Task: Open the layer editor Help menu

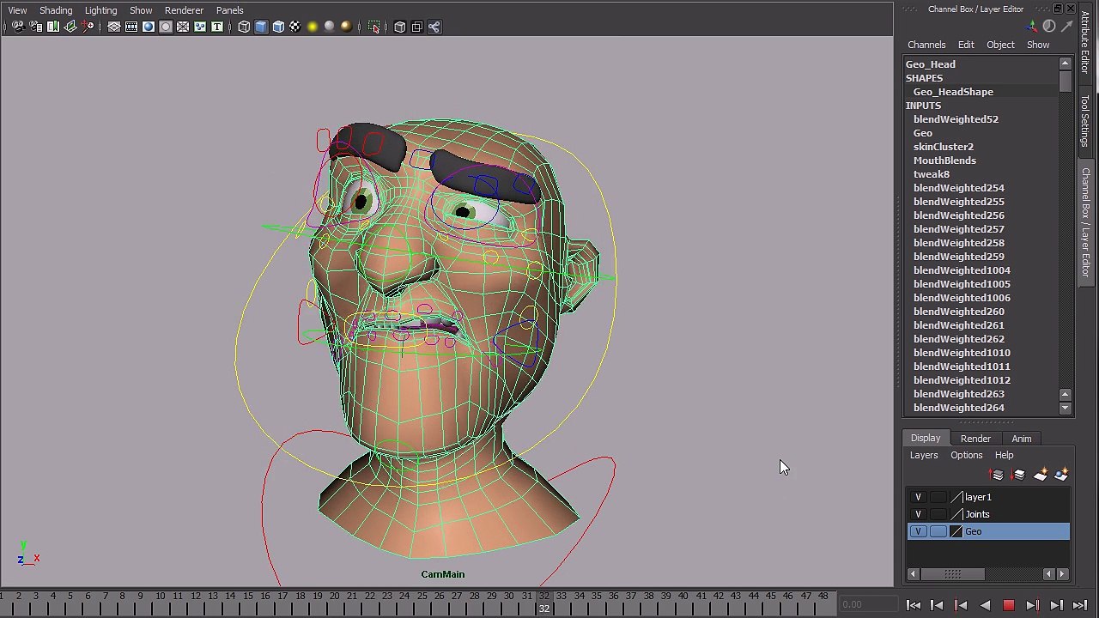Action: tap(1004, 455)
